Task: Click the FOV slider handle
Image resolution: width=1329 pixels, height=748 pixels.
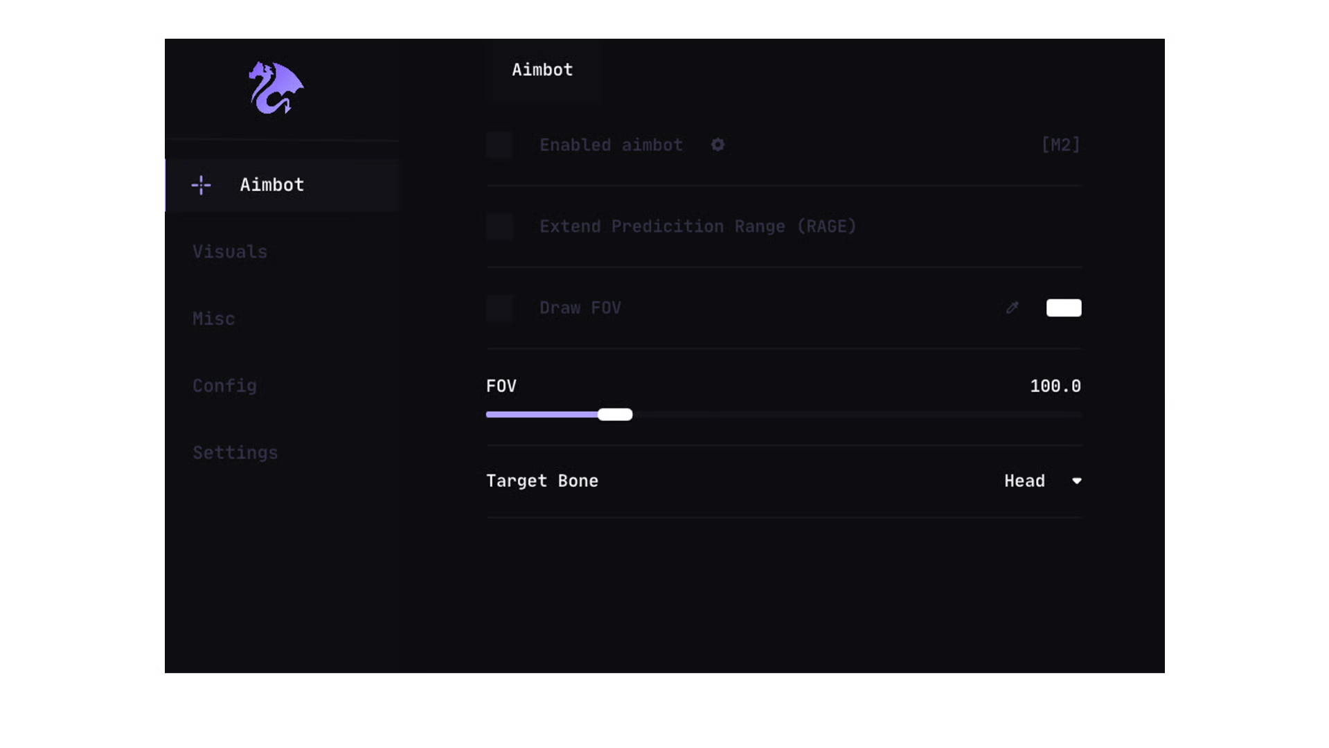Action: 615,414
